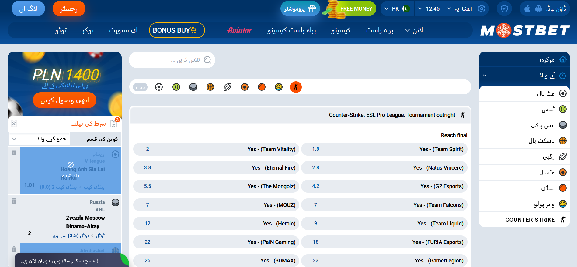Image resolution: width=577 pixels, height=267 pixels.
Task: Expand the 12:45 time zone dropdown
Action: 429,9
